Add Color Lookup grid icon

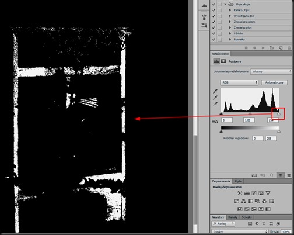pos(272,201)
